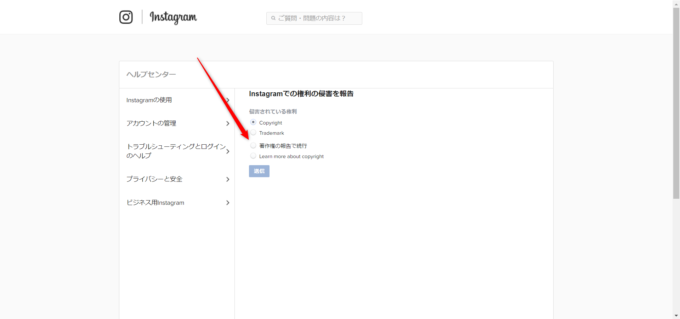This screenshot has width=680, height=319.
Task: Click the search magnifier icon
Action: coord(273,18)
